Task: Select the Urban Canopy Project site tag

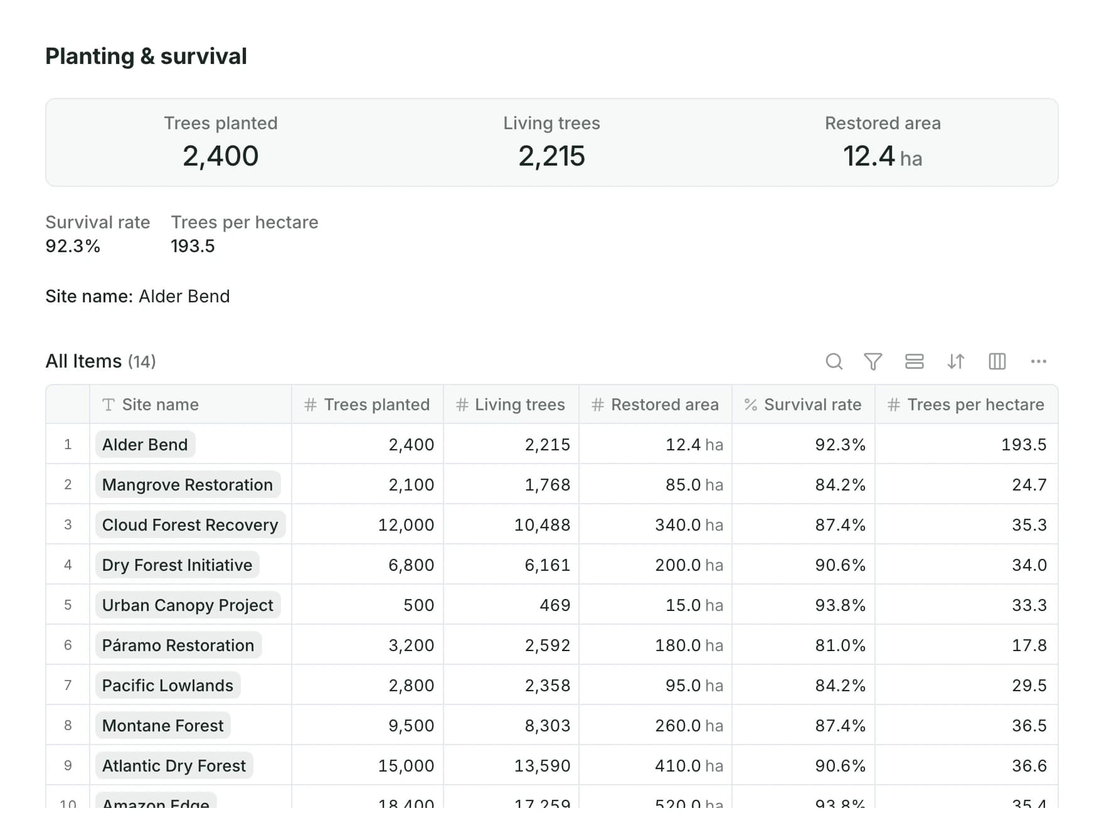Action: 188,605
